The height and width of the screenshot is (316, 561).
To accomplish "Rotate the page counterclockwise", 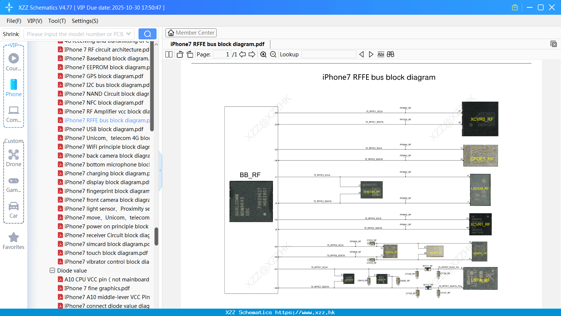I will click(180, 55).
